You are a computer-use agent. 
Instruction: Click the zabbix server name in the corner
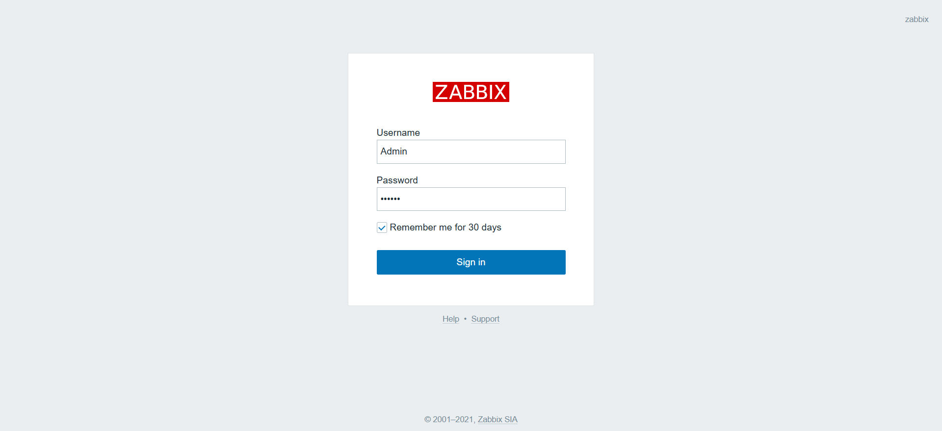pos(916,19)
